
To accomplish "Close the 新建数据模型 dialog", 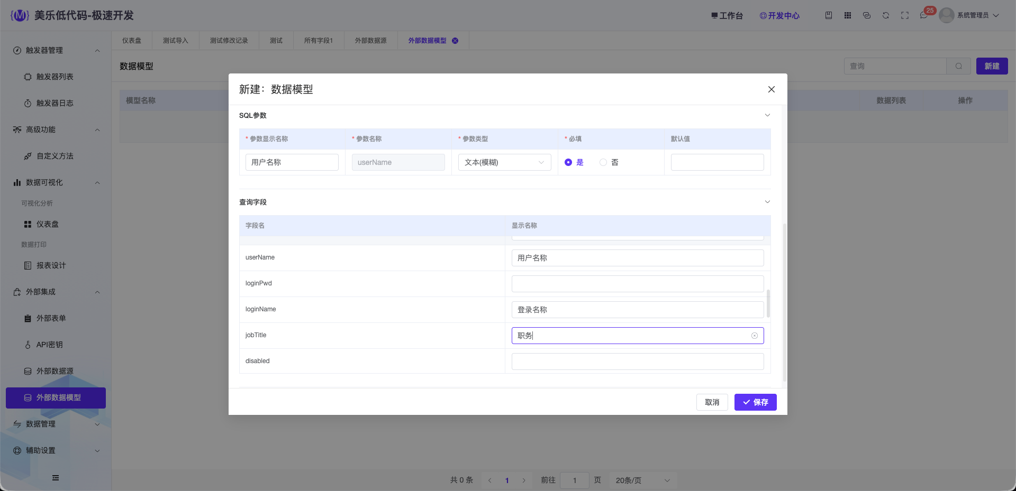I will (772, 89).
